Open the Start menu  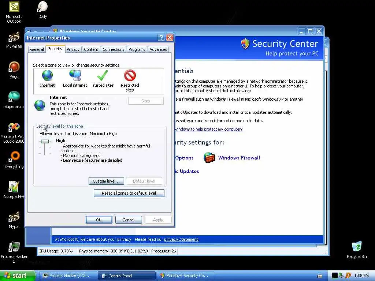pos(18,276)
